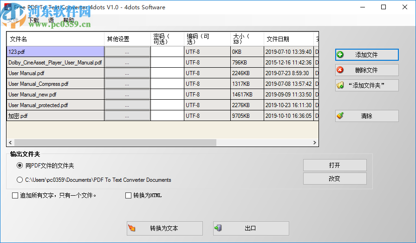Image resolution: width=416 pixels, height=243 pixels.
Task: Click the exit door icon
Action: pos(218,228)
